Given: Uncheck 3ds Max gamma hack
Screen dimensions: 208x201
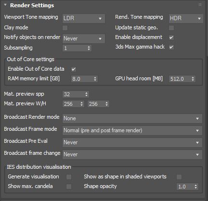Looking at the screenshot, I should tap(171, 47).
